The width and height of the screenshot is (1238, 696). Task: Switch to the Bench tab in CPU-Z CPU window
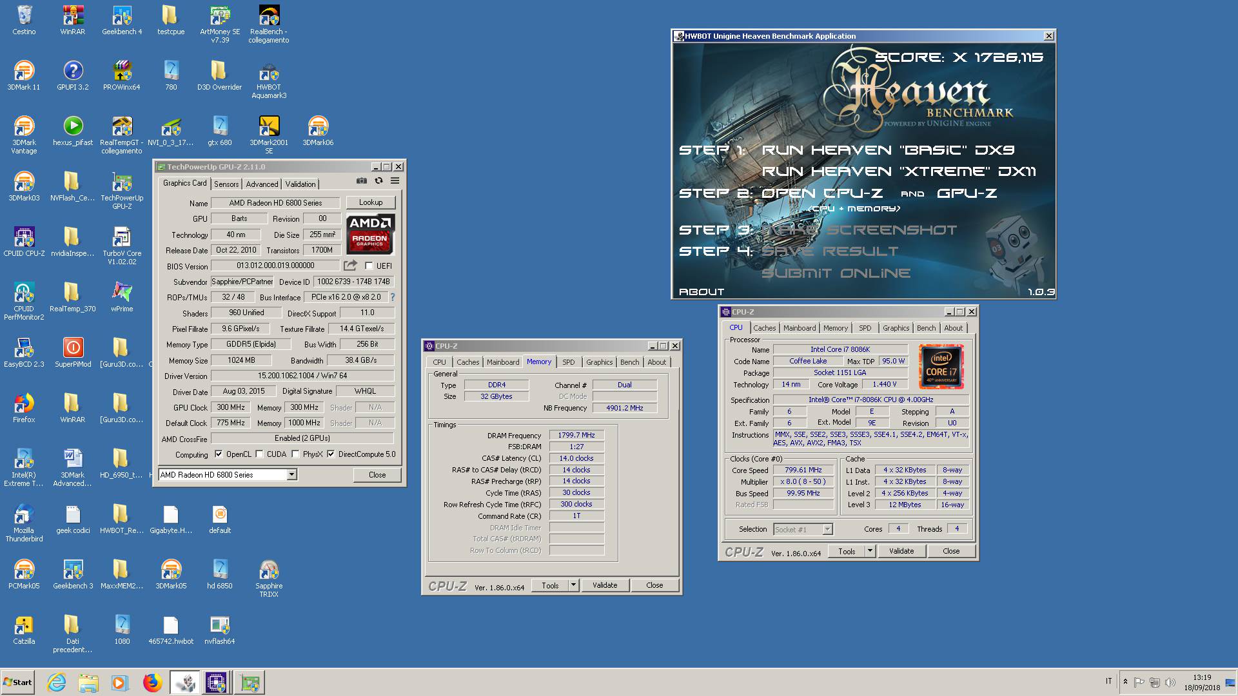[x=926, y=328]
